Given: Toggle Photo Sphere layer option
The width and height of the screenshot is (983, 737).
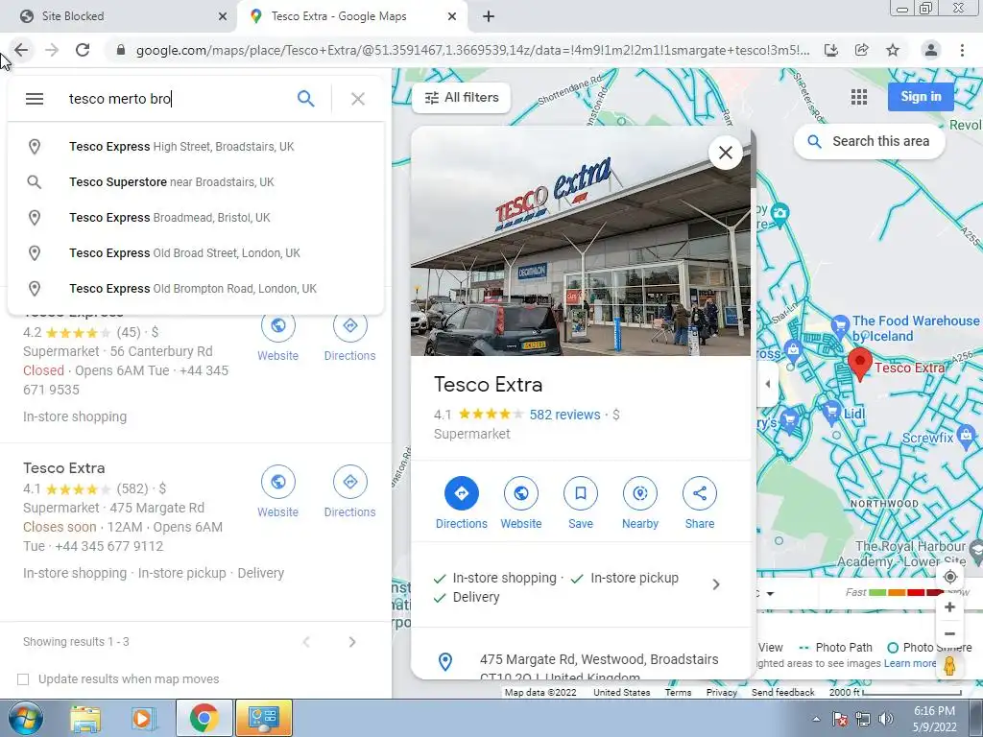Looking at the screenshot, I should (930, 648).
